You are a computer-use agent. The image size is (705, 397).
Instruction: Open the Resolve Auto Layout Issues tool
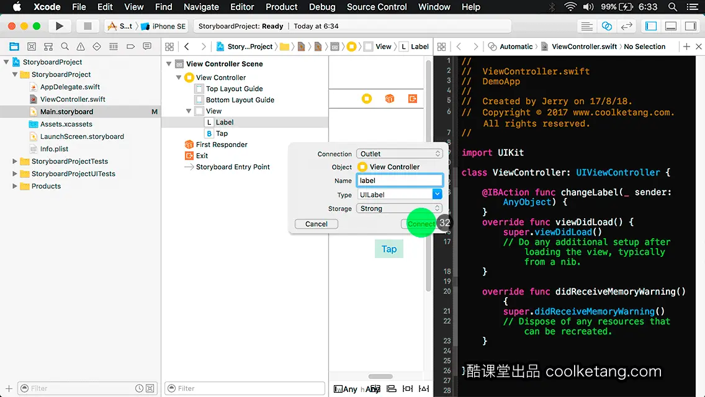coord(423,388)
